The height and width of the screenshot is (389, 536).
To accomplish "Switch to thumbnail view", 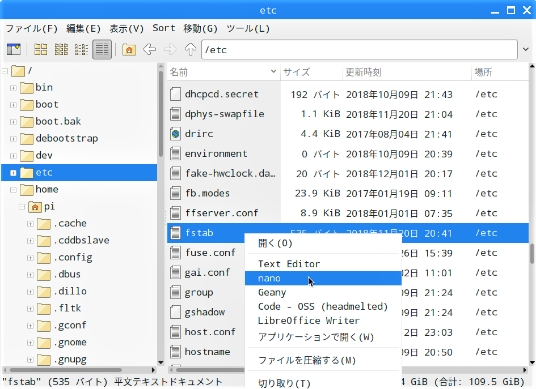I will [61, 49].
